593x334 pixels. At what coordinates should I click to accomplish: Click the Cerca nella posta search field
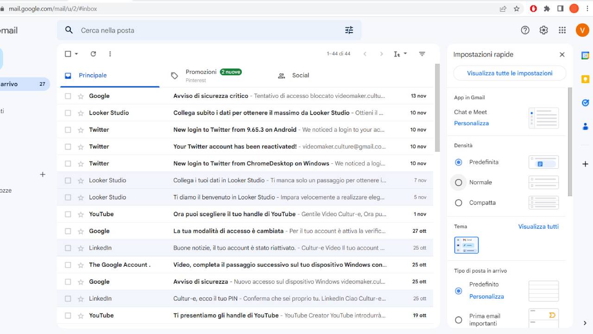click(208, 30)
